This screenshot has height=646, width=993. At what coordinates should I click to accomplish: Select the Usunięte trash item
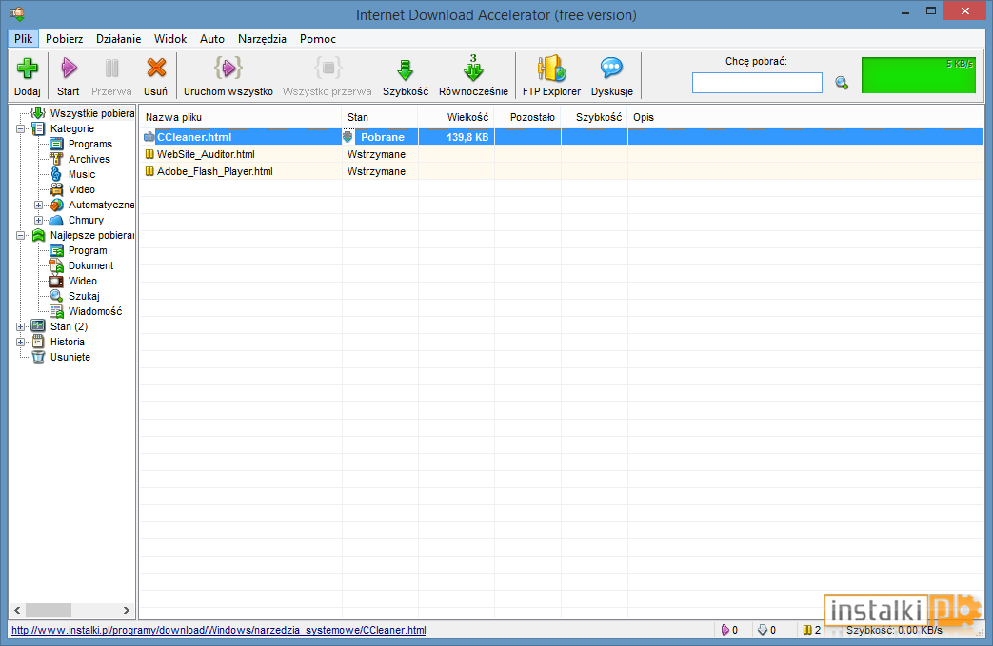click(x=70, y=356)
